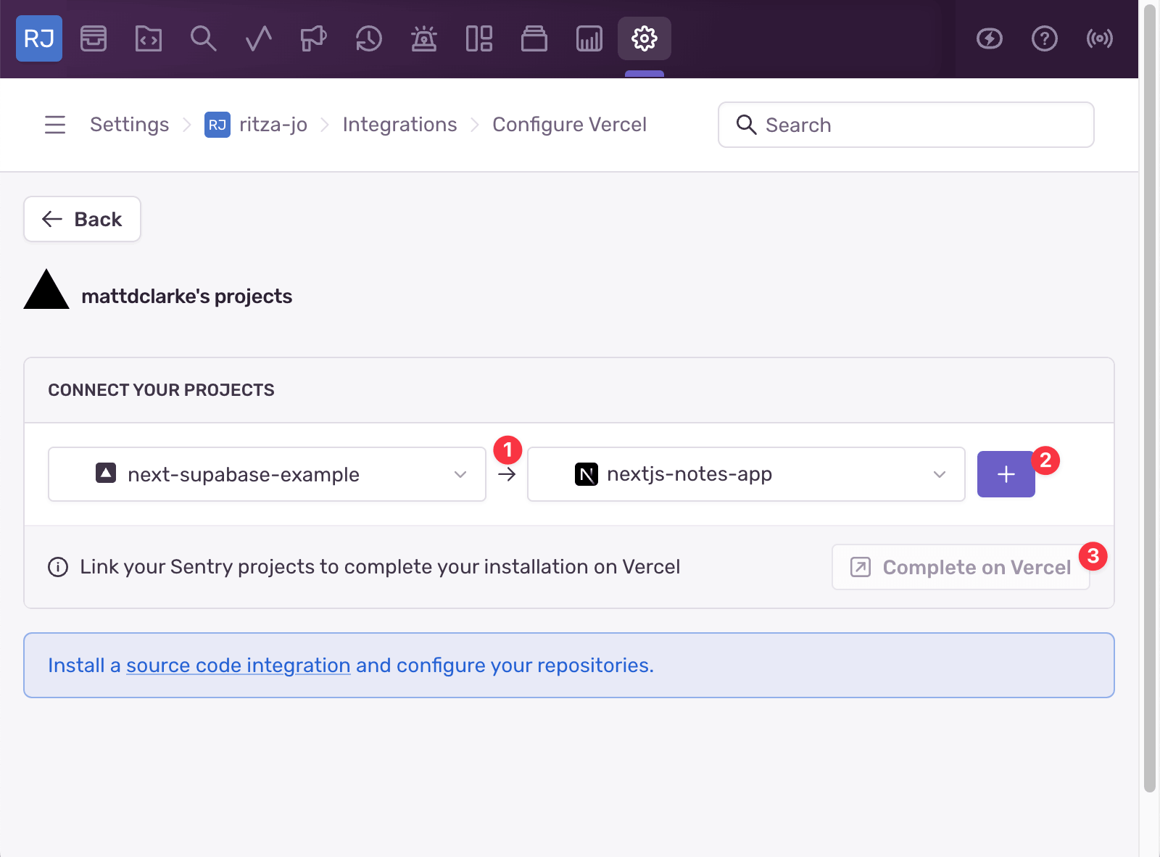Click the CONNECT YOUR PROJECTS header text

click(162, 390)
